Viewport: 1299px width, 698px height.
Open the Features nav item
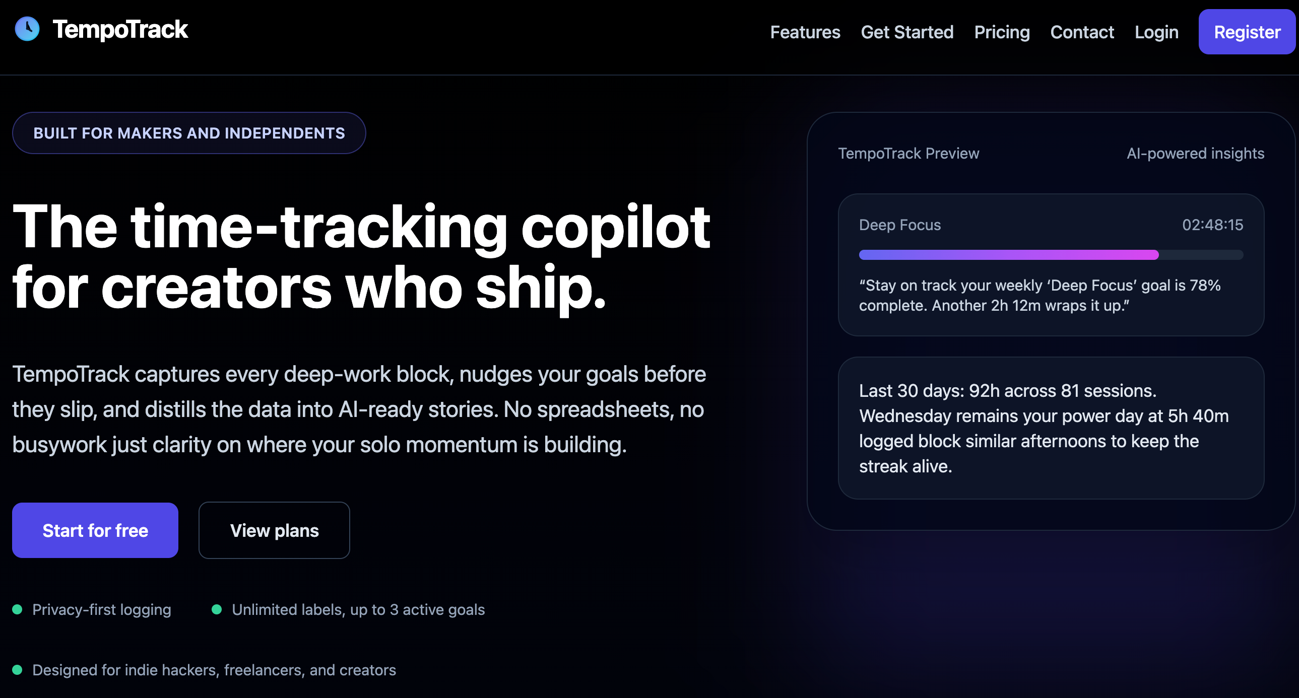(805, 32)
